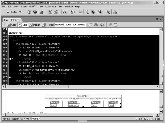Expand the Update Record dropdown arrow
The height and width of the screenshot is (123, 165).
click(104, 12)
